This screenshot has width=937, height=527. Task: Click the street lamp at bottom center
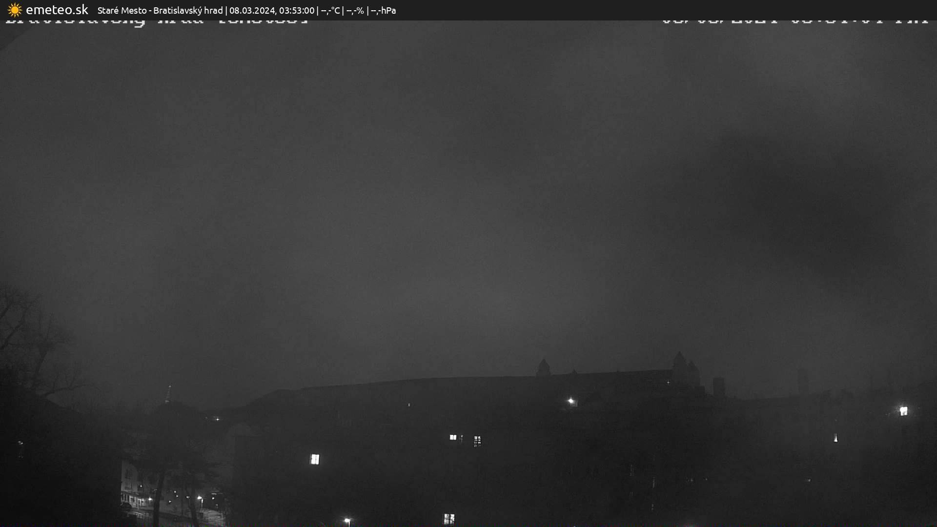click(x=347, y=521)
